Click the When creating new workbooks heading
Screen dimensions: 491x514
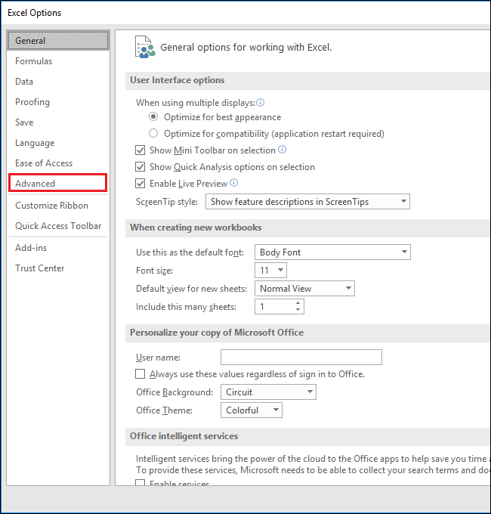click(x=196, y=228)
